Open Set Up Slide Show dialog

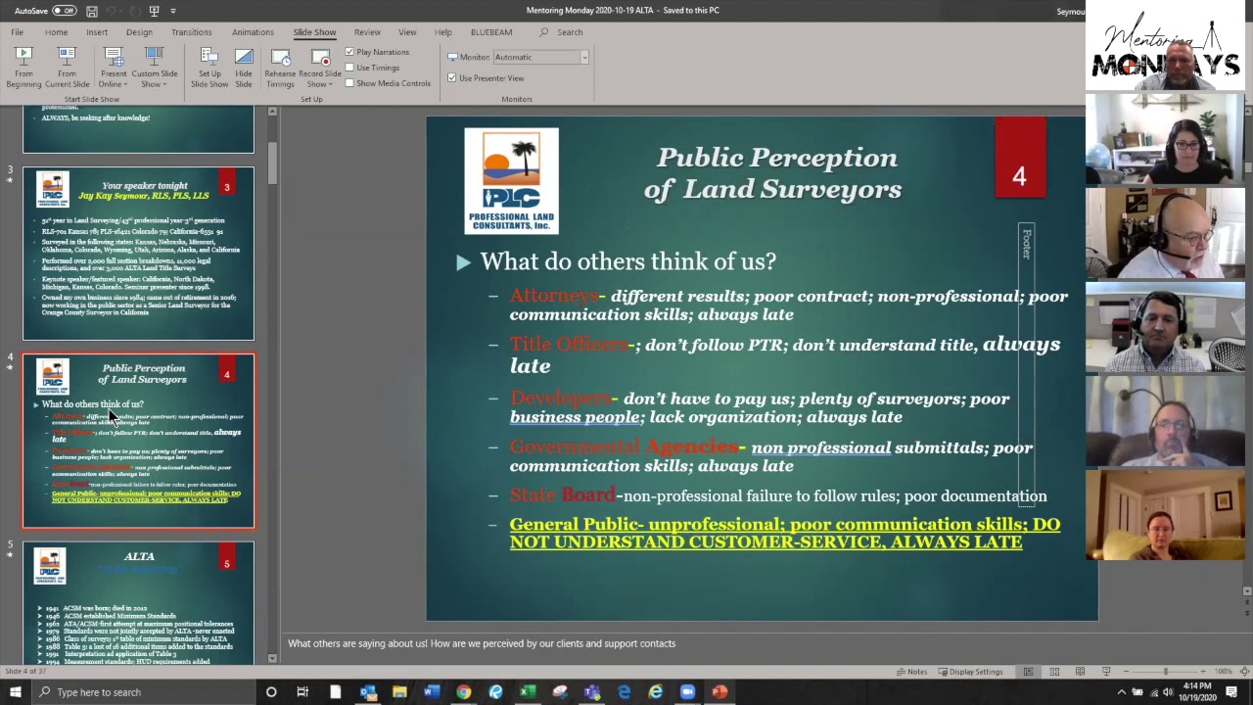tap(209, 67)
